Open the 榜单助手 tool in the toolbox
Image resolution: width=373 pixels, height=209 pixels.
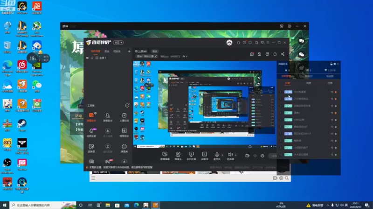(x=124, y=133)
